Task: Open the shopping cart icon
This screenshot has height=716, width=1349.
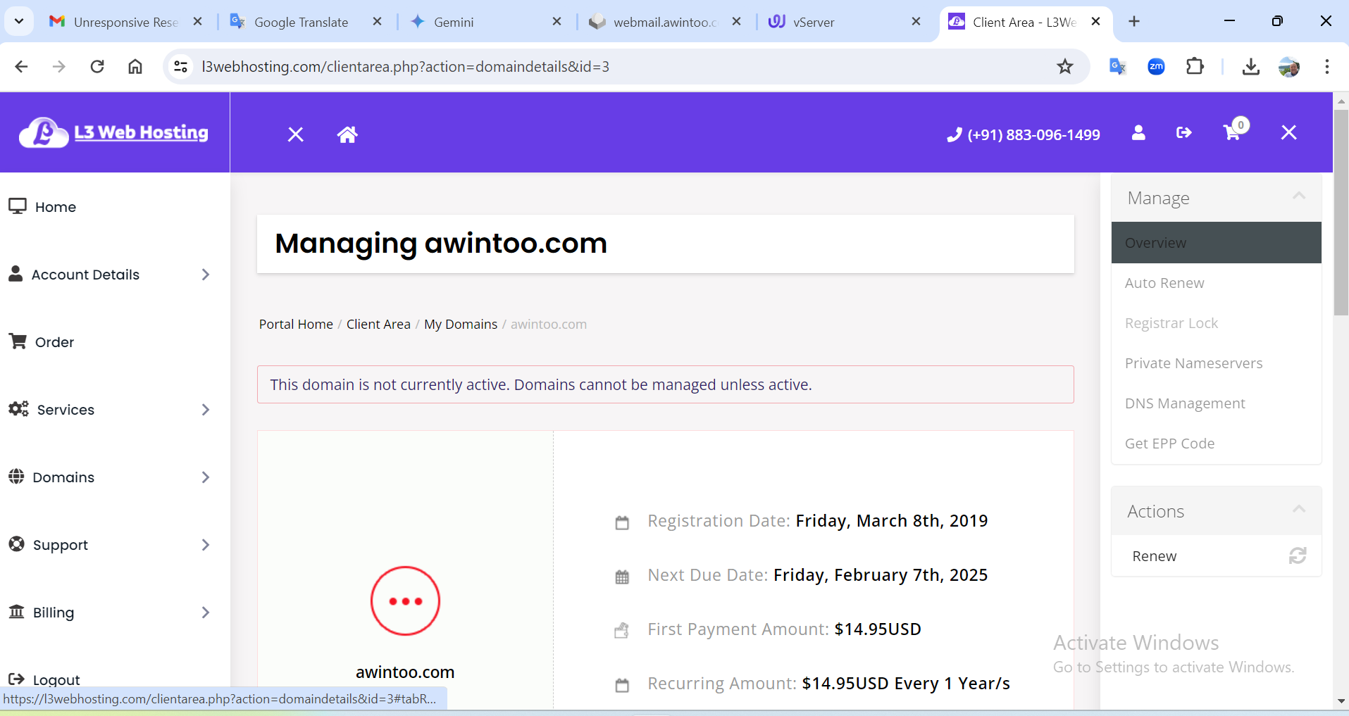Action: (x=1232, y=132)
